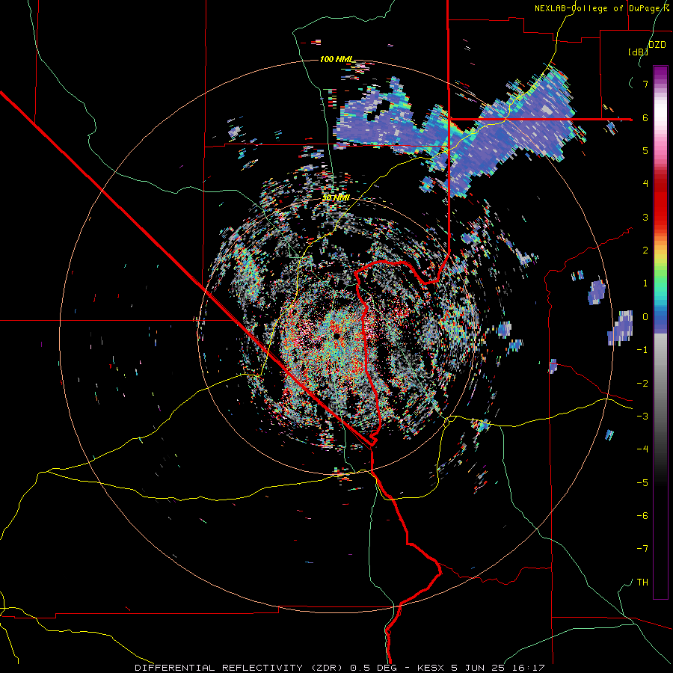This screenshot has height=673, width=673.
Task: Click the "-5" scale value
Action: [642, 483]
